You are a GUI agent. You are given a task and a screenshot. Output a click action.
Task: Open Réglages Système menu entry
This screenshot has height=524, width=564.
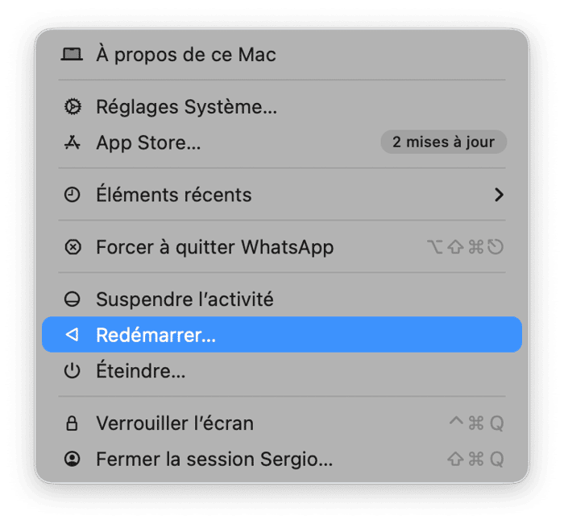tap(186, 106)
